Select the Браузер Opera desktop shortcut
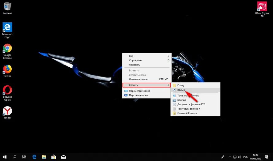Viewport: 273px width, 161px height. click(x=7, y=93)
